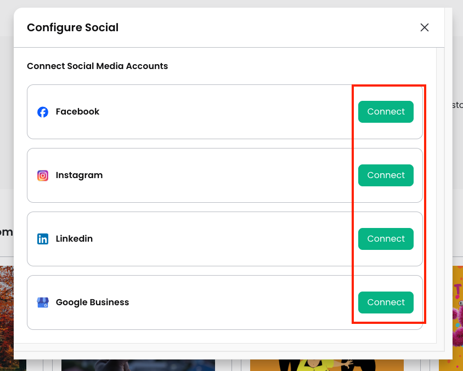Click the autumn trees thumbnail behind dialog
The image size is (463, 371).
coord(7,318)
